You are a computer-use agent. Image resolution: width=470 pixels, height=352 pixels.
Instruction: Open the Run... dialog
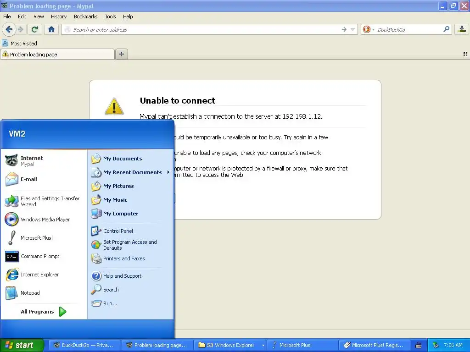point(131,303)
